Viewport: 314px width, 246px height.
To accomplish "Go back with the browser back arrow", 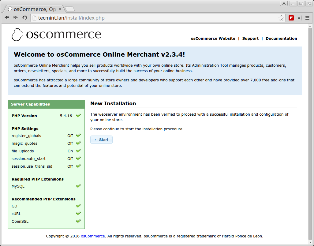I will (x=7, y=18).
